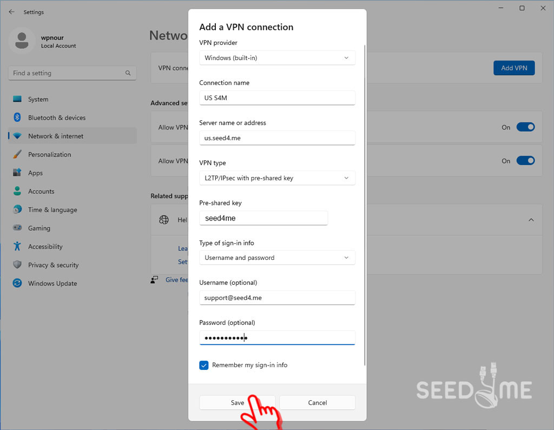Image resolution: width=554 pixels, height=430 pixels.
Task: Open Privacy & security settings
Action: [72, 264]
